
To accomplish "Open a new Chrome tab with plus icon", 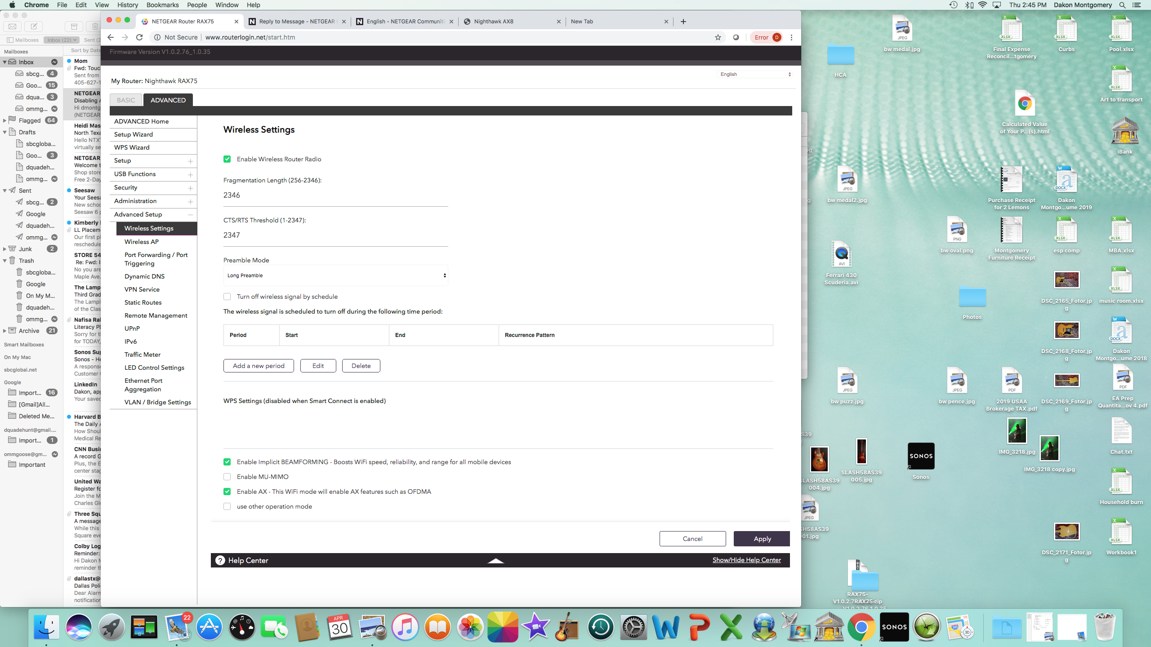I will click(683, 22).
